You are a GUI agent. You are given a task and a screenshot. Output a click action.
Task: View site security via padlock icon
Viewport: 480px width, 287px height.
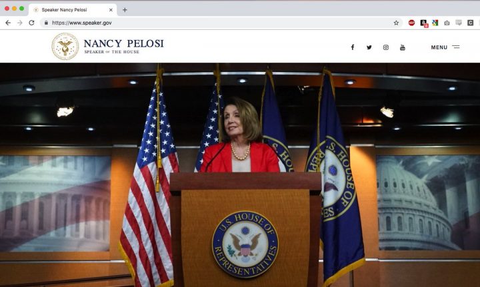(x=46, y=23)
